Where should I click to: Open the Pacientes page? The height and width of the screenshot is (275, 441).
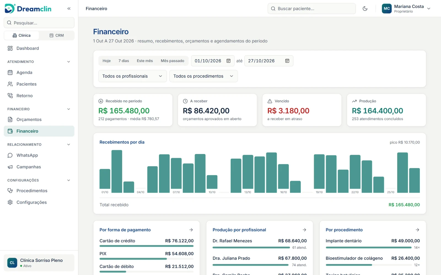[39, 84]
